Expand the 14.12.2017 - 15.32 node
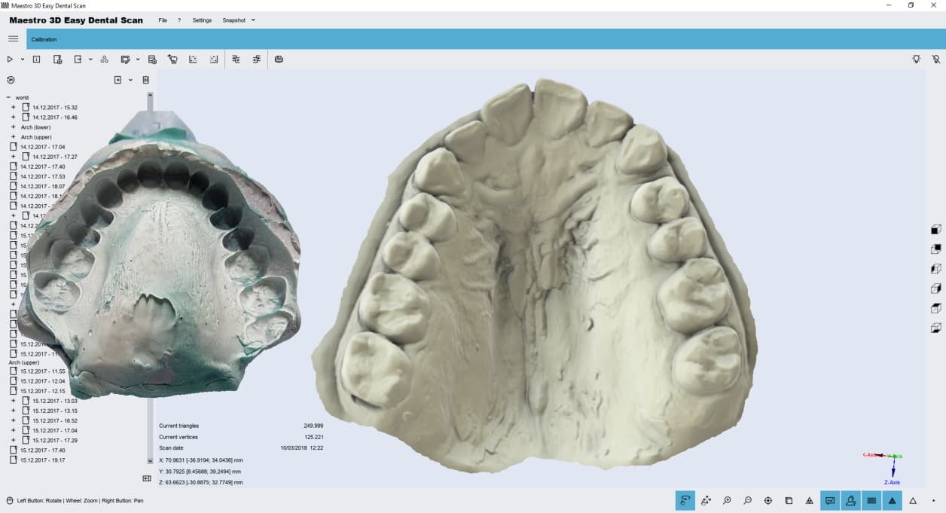 click(13, 107)
